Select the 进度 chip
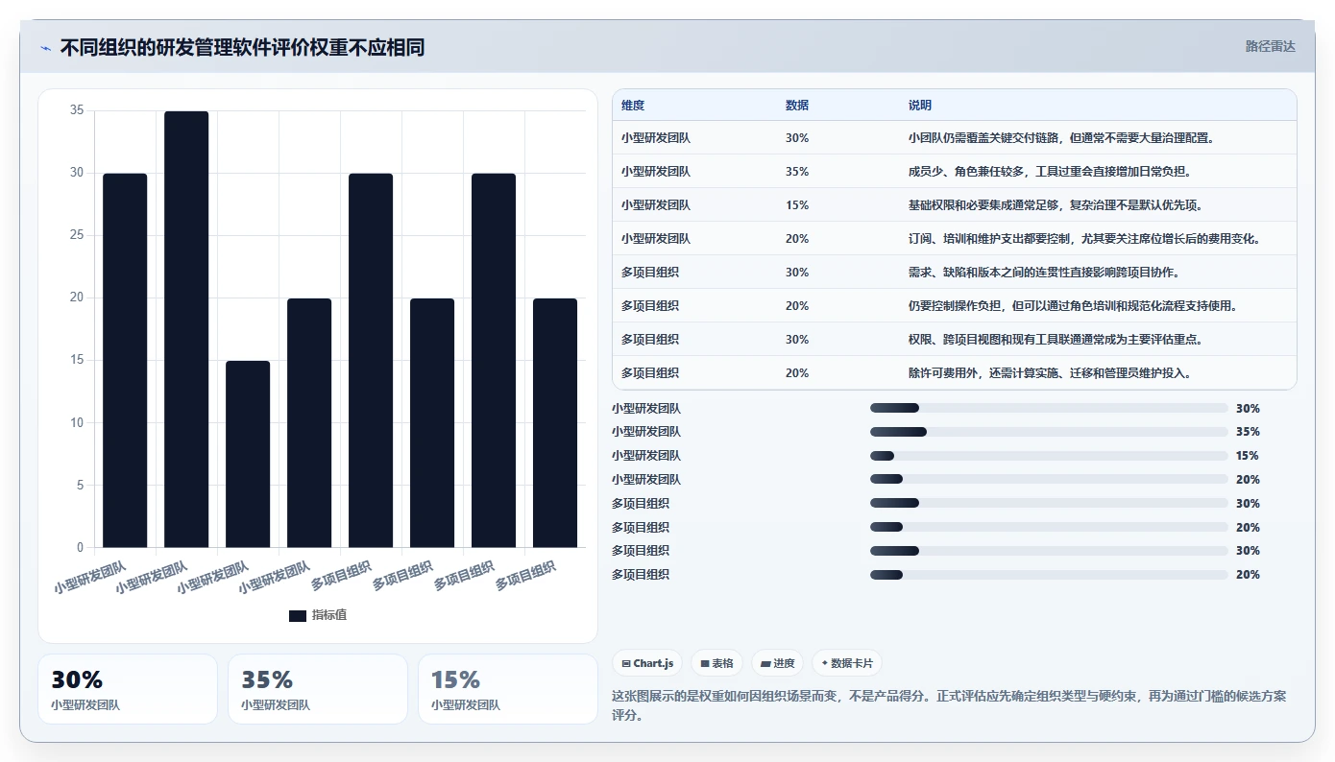The height and width of the screenshot is (762, 1335). [x=777, y=663]
